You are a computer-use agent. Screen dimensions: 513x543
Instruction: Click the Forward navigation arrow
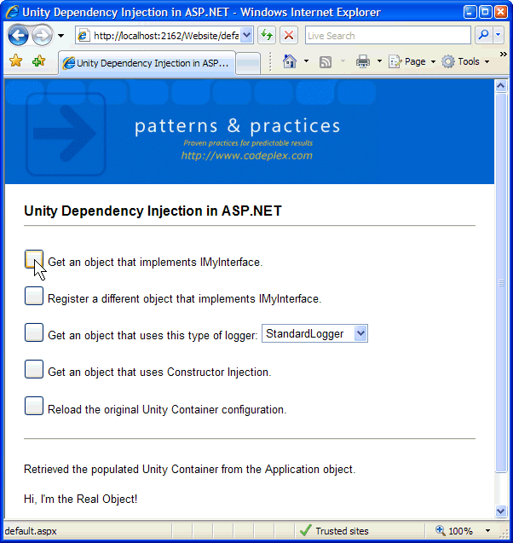(43, 35)
